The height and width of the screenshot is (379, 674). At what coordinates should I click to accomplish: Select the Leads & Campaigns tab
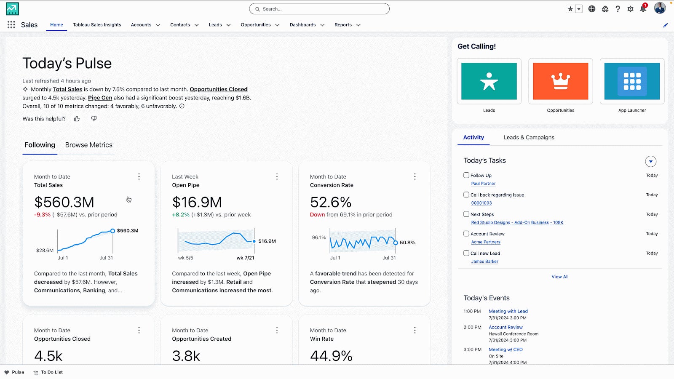(529, 137)
